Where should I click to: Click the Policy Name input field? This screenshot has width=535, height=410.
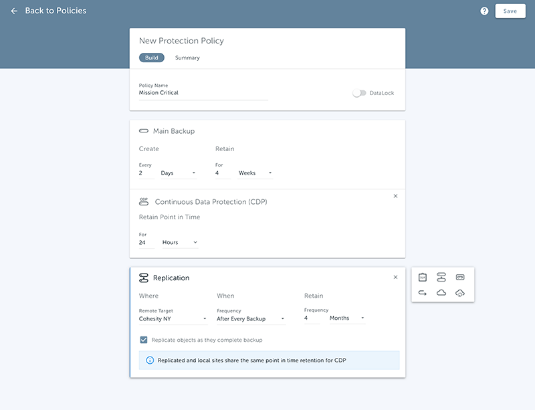203,93
